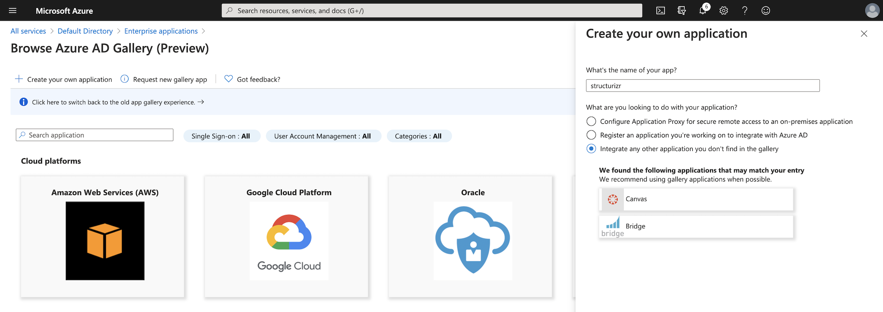Select Register an application radio option

point(591,135)
